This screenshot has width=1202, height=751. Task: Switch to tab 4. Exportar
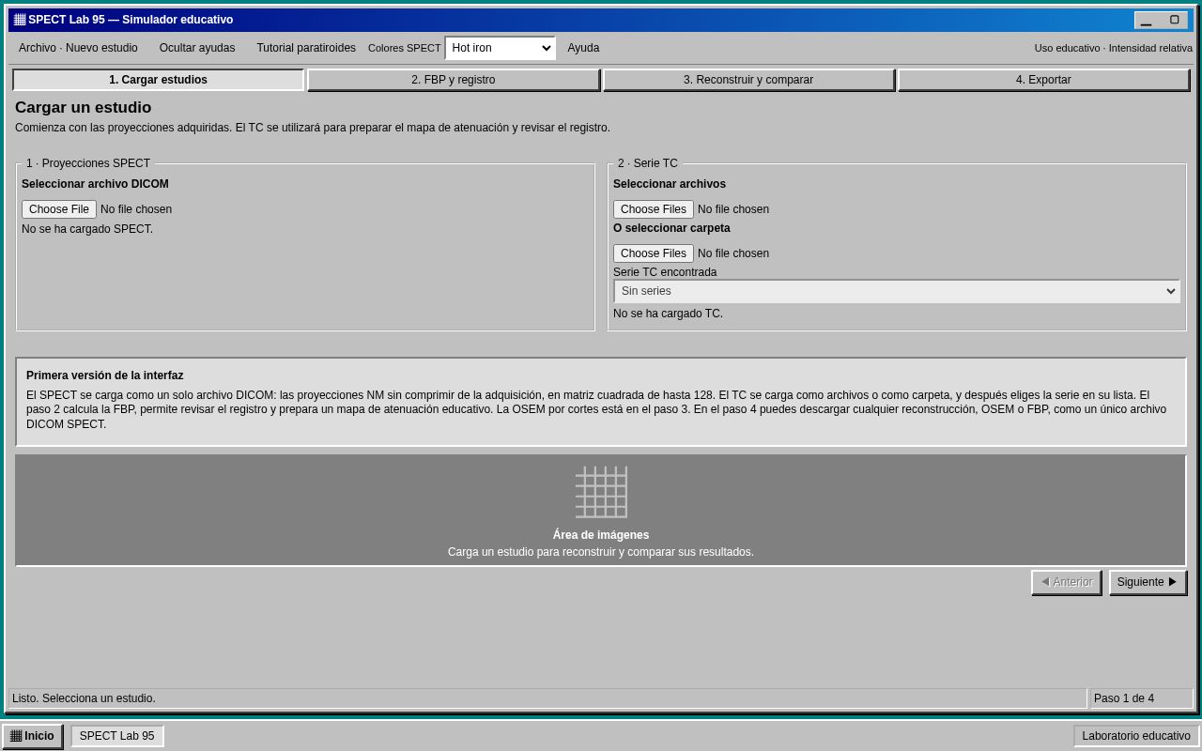coord(1043,80)
